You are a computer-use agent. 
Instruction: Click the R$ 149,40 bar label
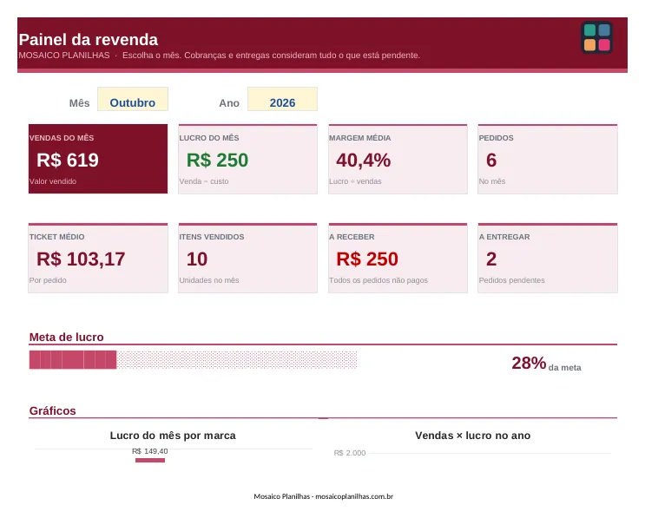pos(149,451)
